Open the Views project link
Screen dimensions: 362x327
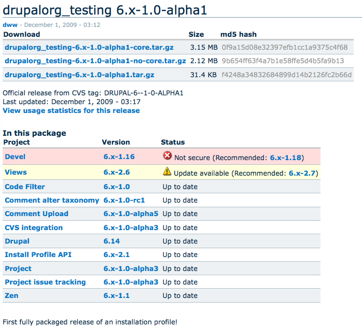pyautogui.click(x=16, y=173)
